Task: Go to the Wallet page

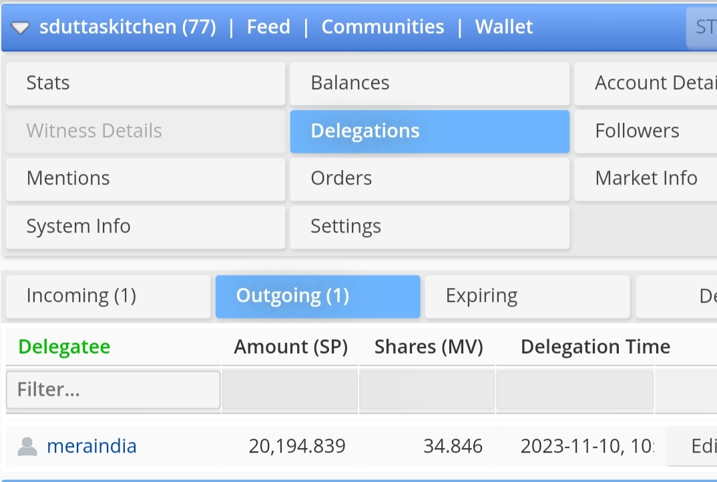Action: tap(504, 27)
